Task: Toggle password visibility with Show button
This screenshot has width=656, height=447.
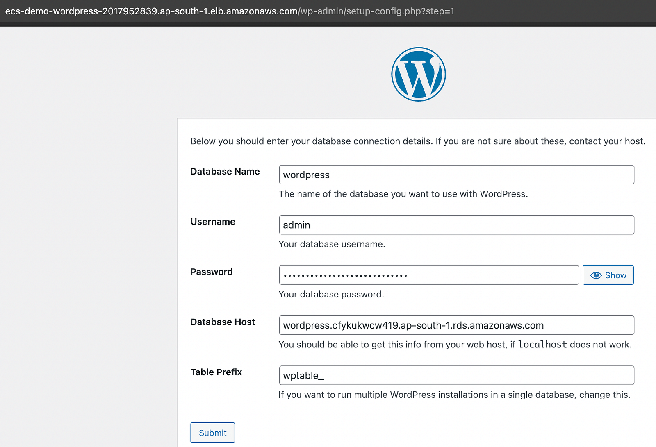Action: pos(608,275)
